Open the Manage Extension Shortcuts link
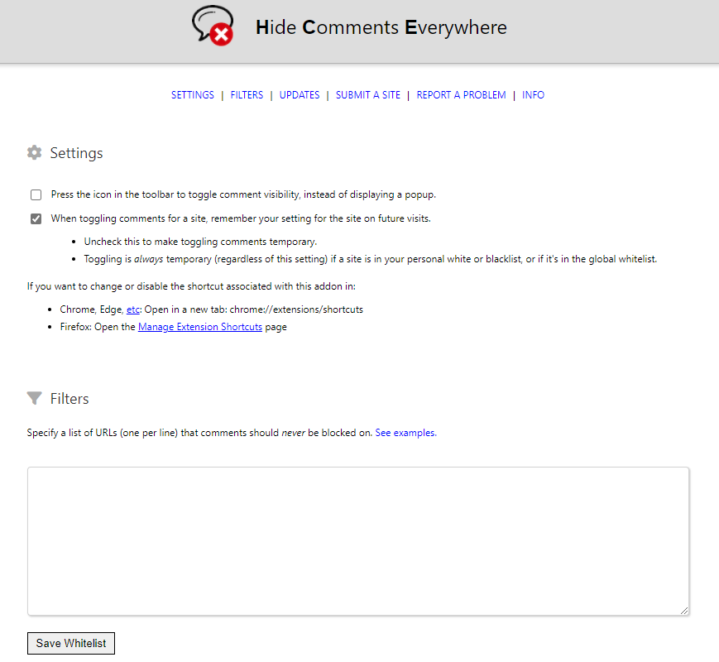The height and width of the screenshot is (662, 719). pyautogui.click(x=199, y=327)
